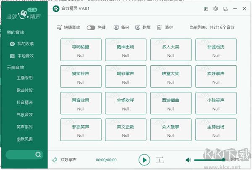
Task: Click the 欢呼掌声 now-playing track name
Action: tap(68, 160)
